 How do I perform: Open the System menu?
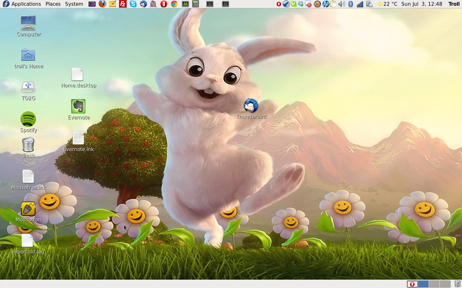click(74, 4)
